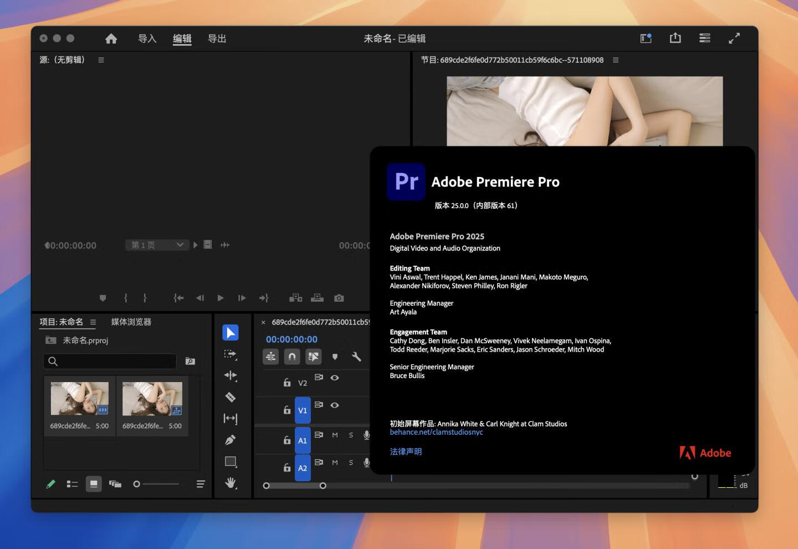Play the source monitor clip
Screen dimensions: 798x549
tap(221, 298)
